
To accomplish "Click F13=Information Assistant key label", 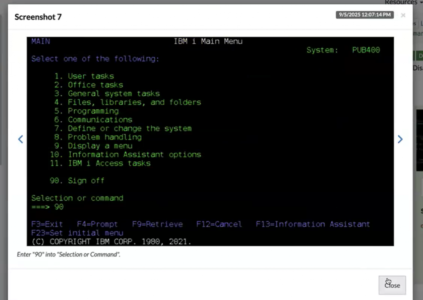I will pyautogui.click(x=313, y=224).
